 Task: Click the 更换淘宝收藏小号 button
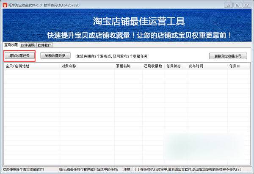[228, 56]
